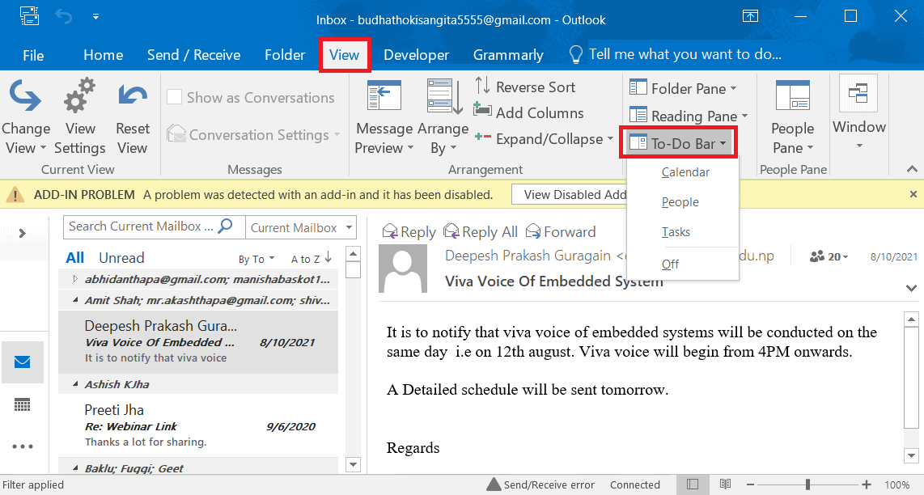Open the Folder tab

(x=285, y=55)
